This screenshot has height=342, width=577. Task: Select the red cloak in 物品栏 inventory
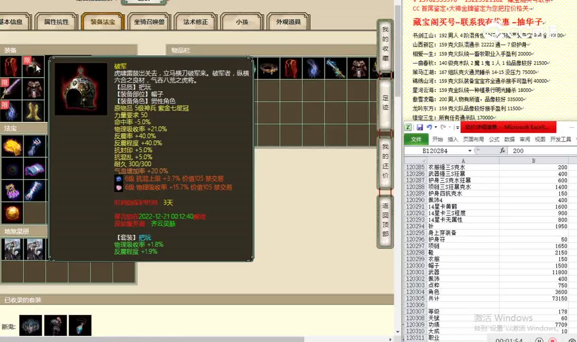coord(290,68)
